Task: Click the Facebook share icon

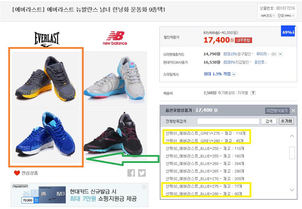Action: coord(131,173)
